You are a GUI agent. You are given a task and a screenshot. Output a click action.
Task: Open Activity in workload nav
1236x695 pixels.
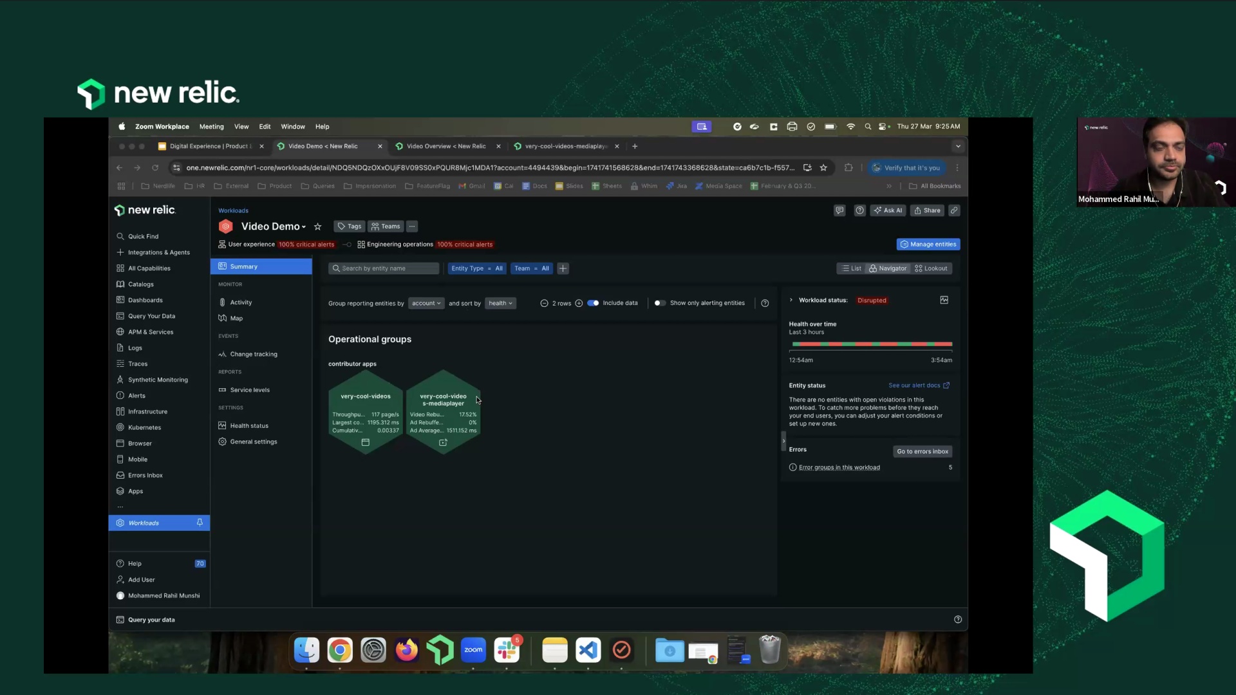tap(241, 302)
